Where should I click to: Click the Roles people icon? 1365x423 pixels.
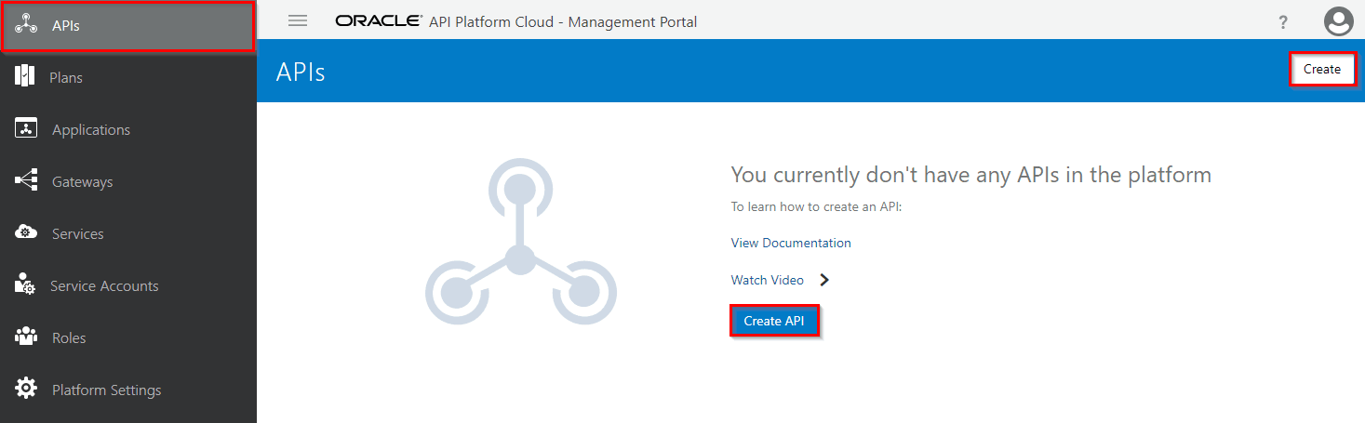click(26, 336)
